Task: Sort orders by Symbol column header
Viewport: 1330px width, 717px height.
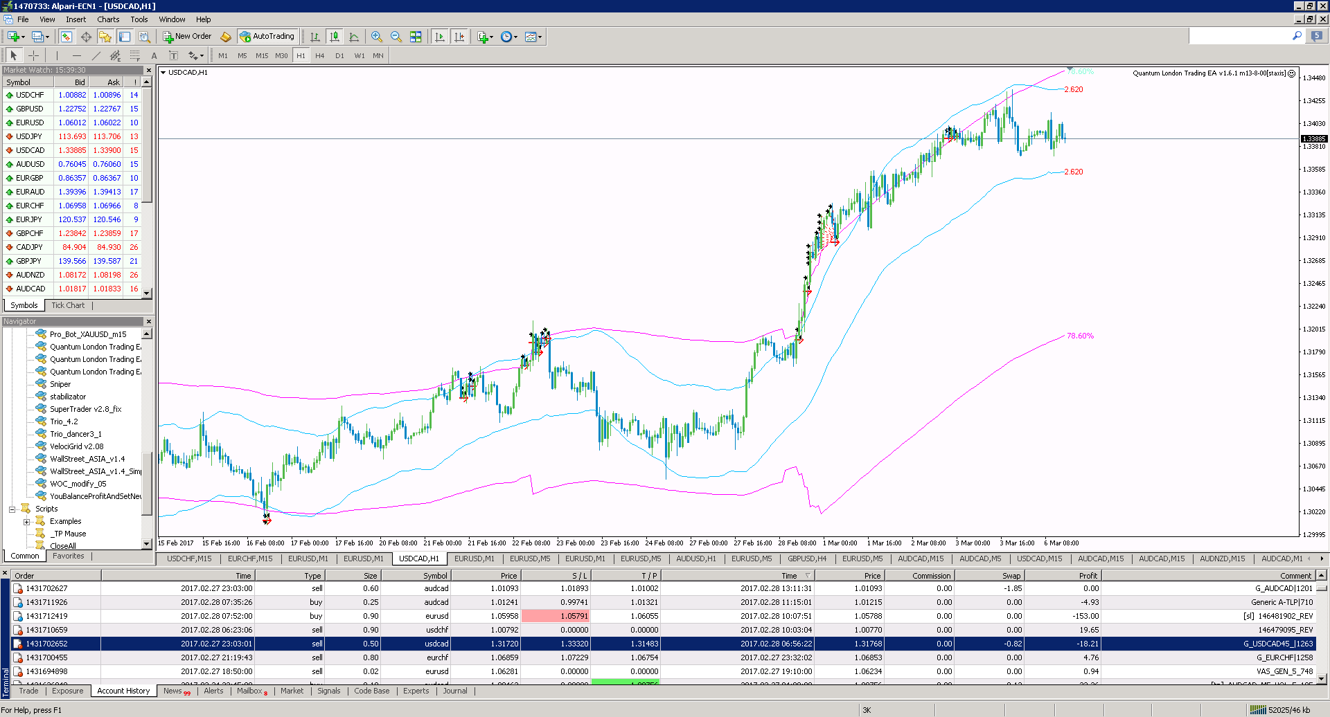Action: click(415, 575)
